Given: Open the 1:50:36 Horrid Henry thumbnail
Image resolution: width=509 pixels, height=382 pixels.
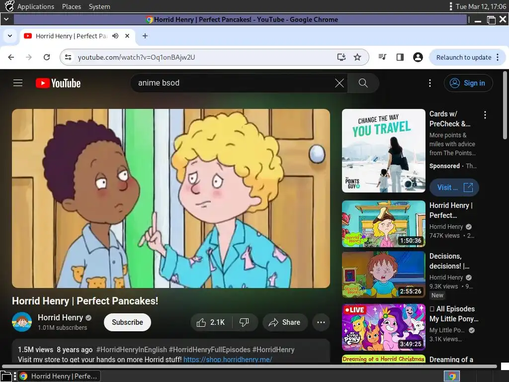Looking at the screenshot, I should coord(383,224).
